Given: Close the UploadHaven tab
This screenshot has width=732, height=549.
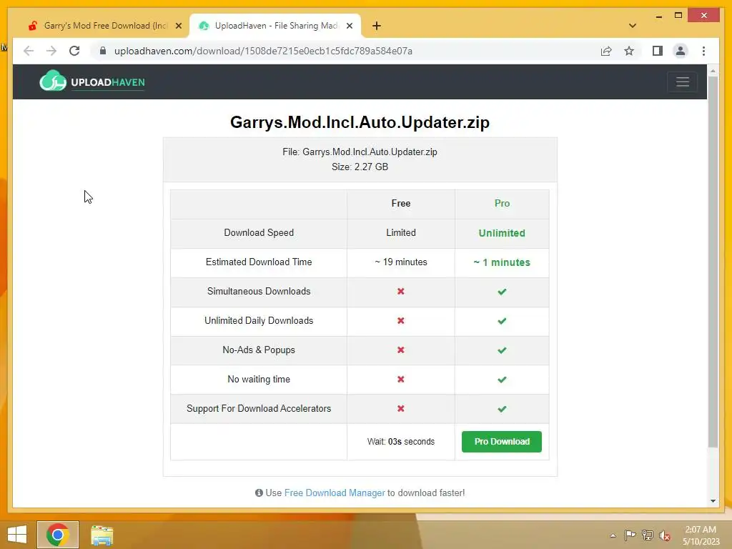Looking at the screenshot, I should [349, 26].
